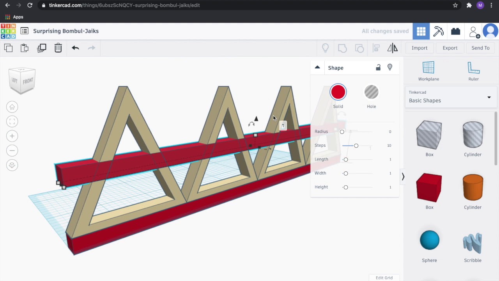The height and width of the screenshot is (281, 499).
Task: Click the Show all lightbulb icon
Action: point(325,48)
